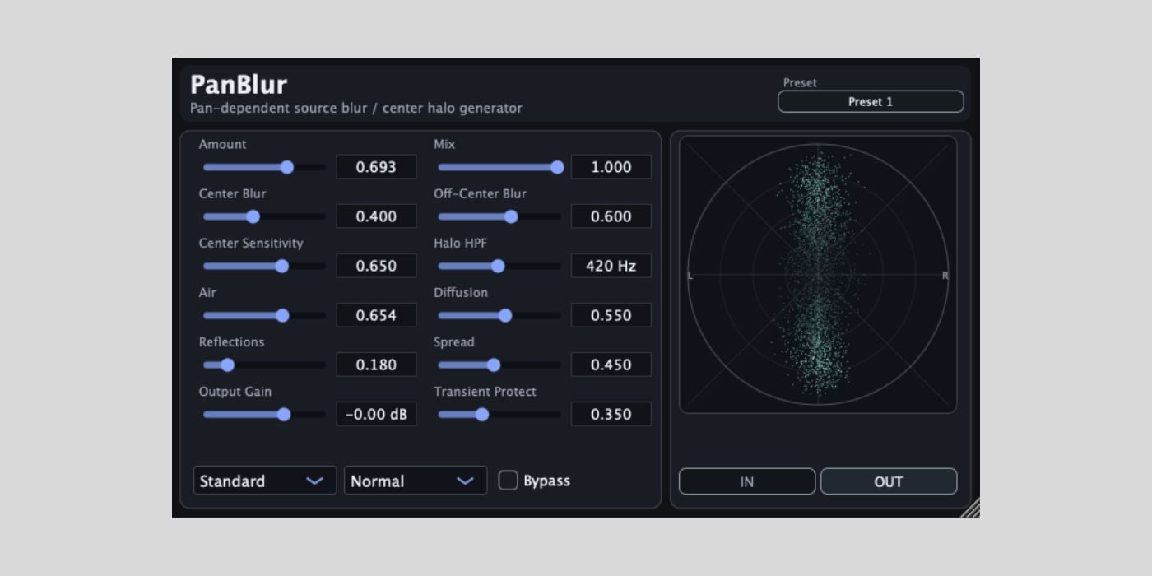This screenshot has height=576, width=1152.
Task: Open the Normal quality dropdown
Action: [x=416, y=481]
